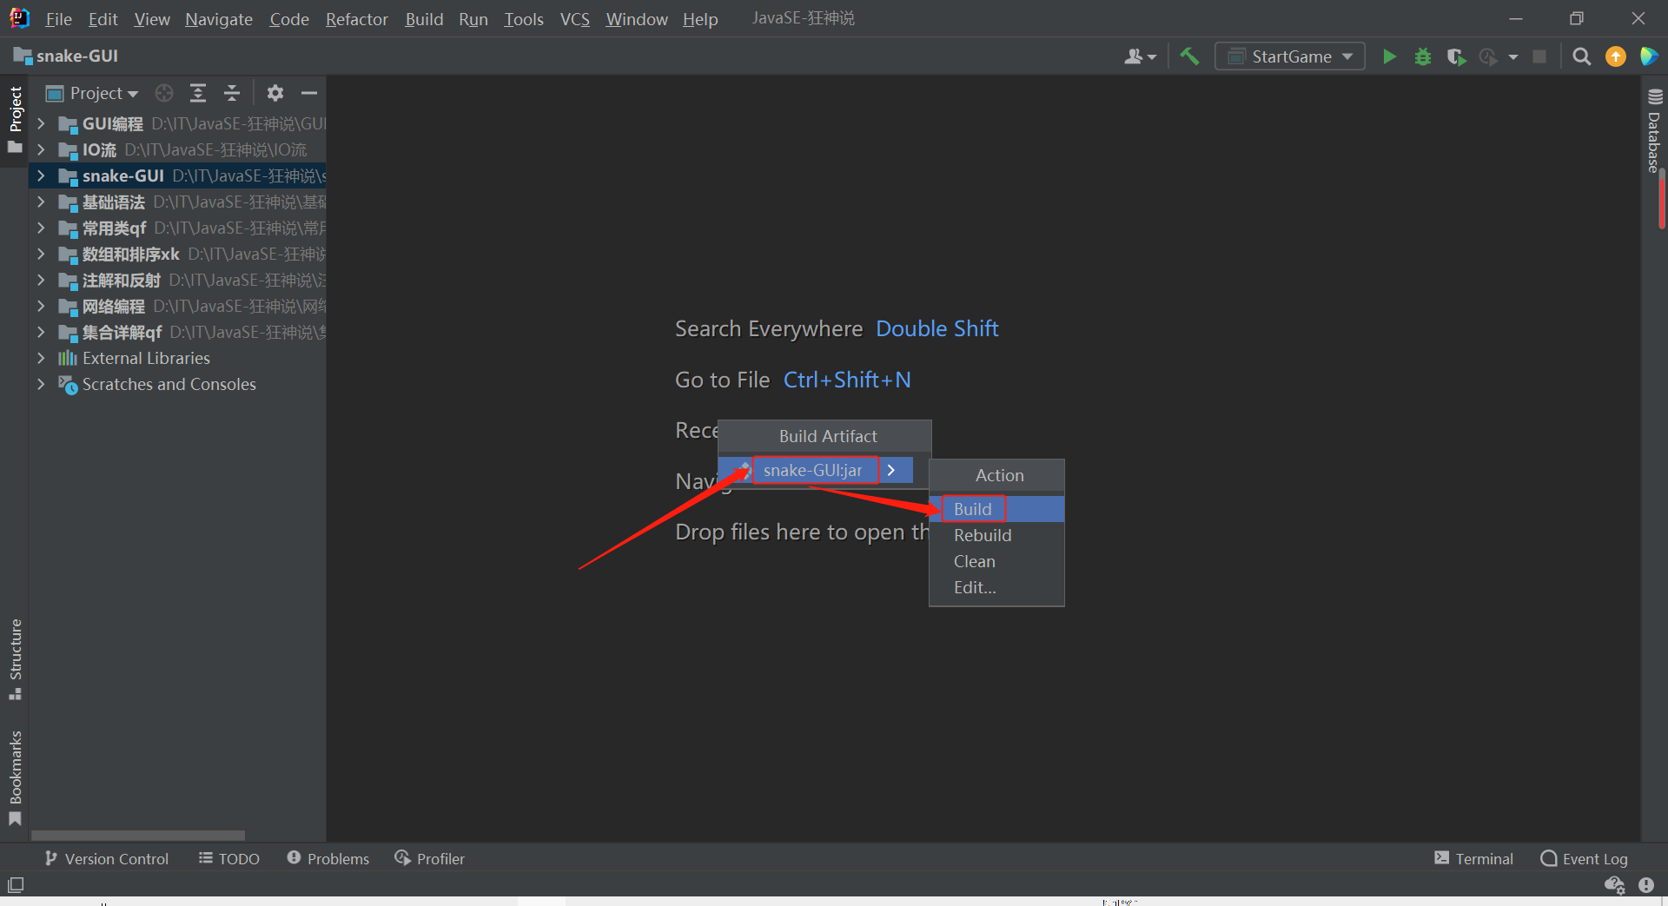Viewport: 1668px width, 906px height.
Task: Open the Version Control tool window
Action: [x=107, y=858]
